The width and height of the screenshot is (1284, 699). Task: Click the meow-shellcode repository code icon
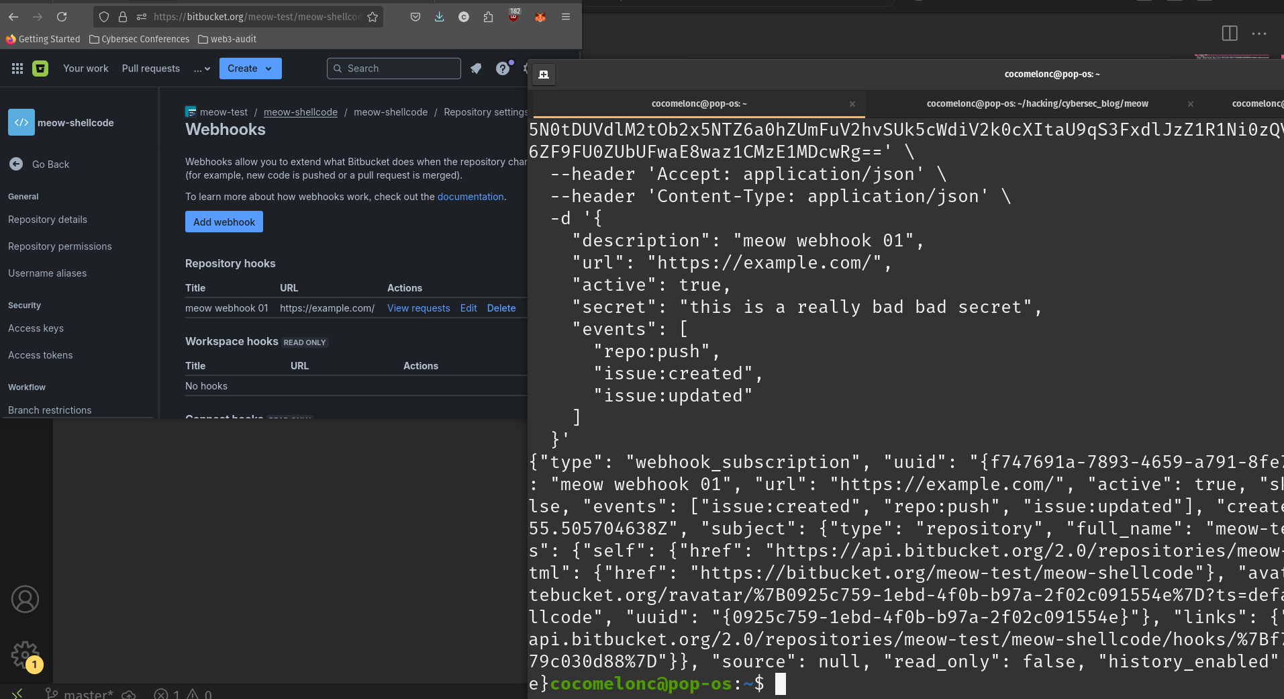pos(21,122)
